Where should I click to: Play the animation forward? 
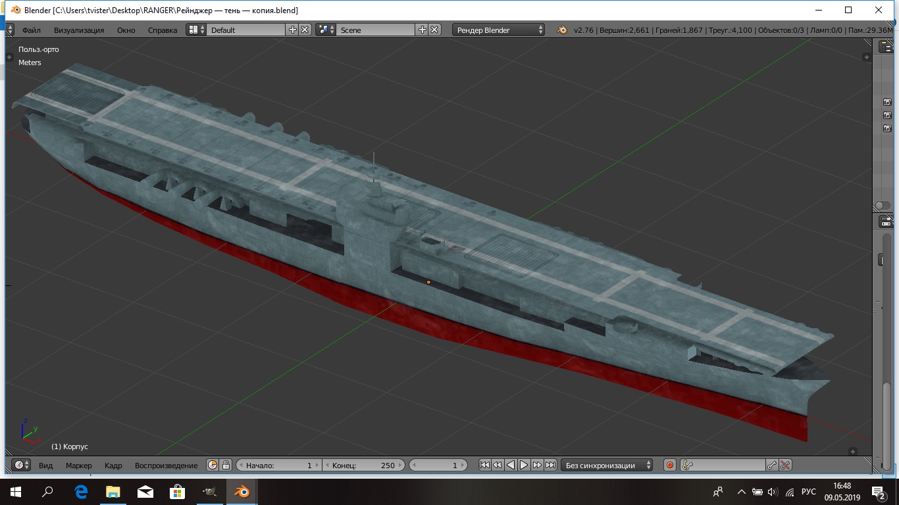pyautogui.click(x=524, y=465)
